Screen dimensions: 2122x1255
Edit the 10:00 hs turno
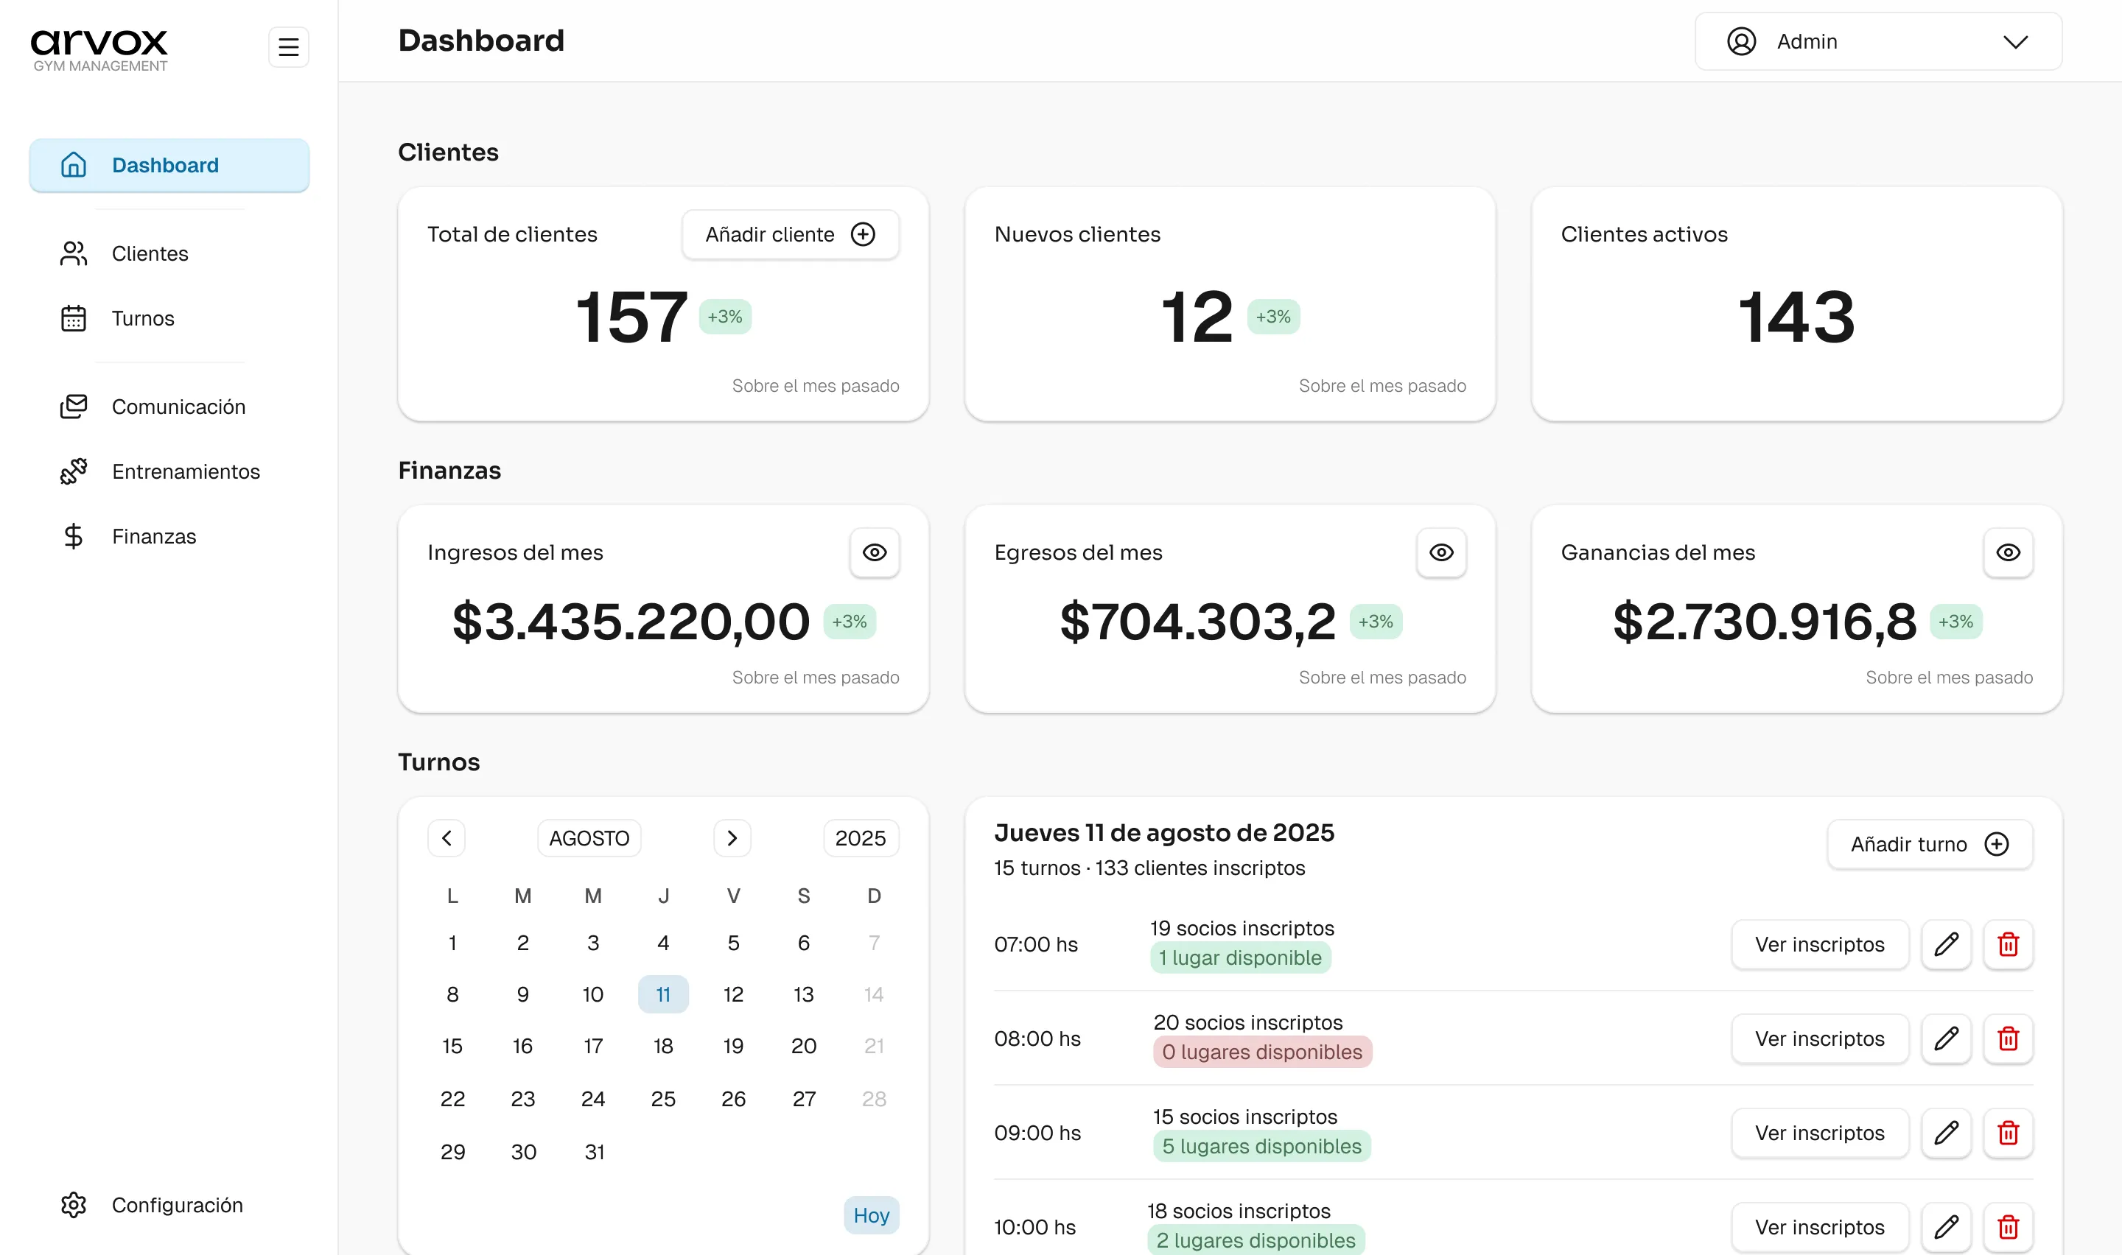pyautogui.click(x=1946, y=1227)
